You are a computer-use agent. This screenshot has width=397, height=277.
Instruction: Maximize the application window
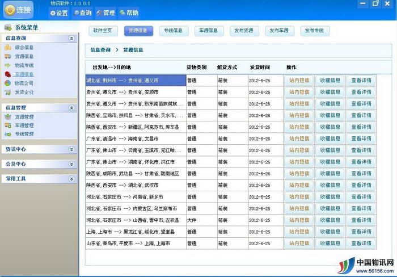375,3
